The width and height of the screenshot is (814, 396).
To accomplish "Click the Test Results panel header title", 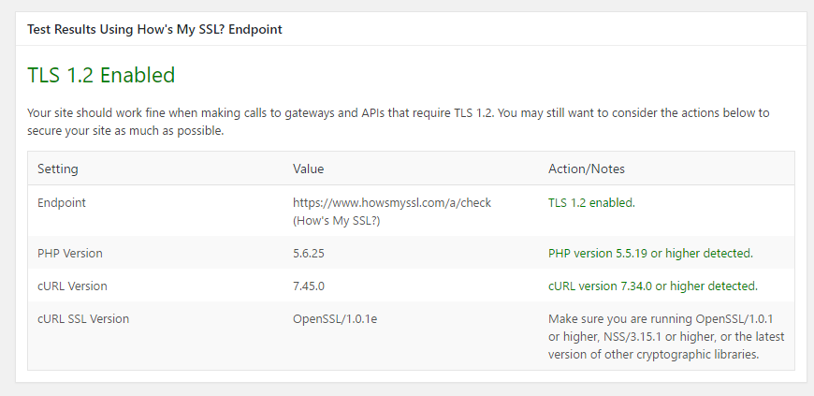I will coord(154,29).
